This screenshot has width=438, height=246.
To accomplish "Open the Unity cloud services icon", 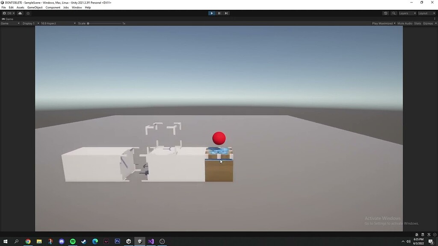I will (x=20, y=13).
